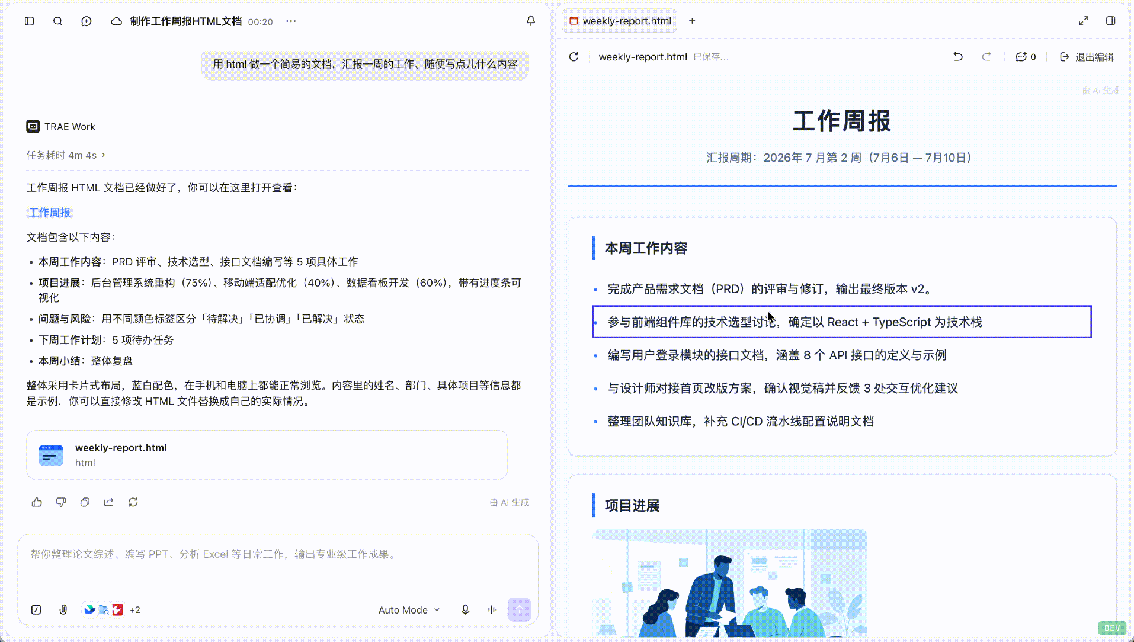Attach a file with the paperclip icon

(x=63, y=610)
